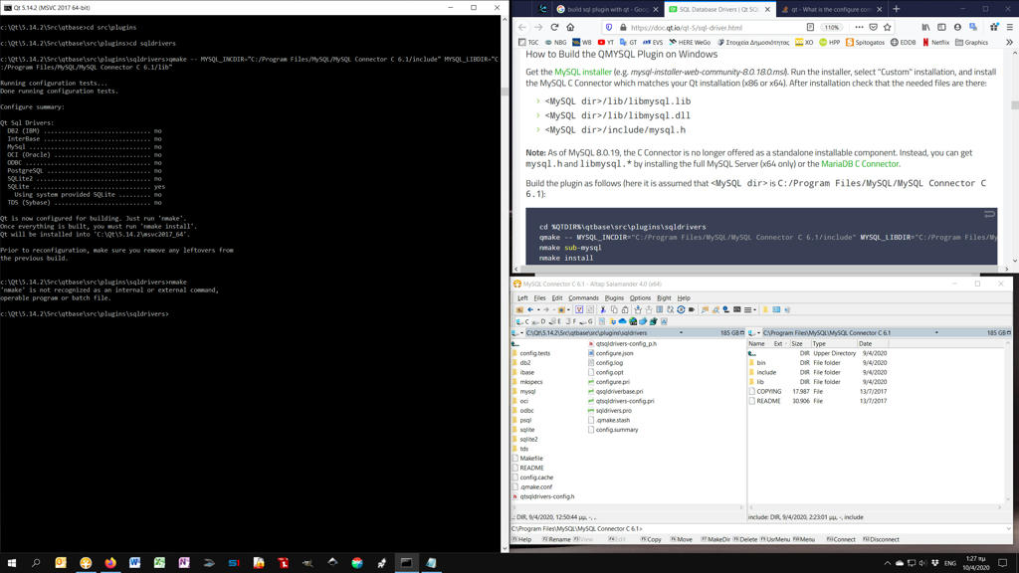Viewport: 1019px width, 573px height.
Task: Click Move button in Salamander bottom bar
Action: tap(681, 539)
